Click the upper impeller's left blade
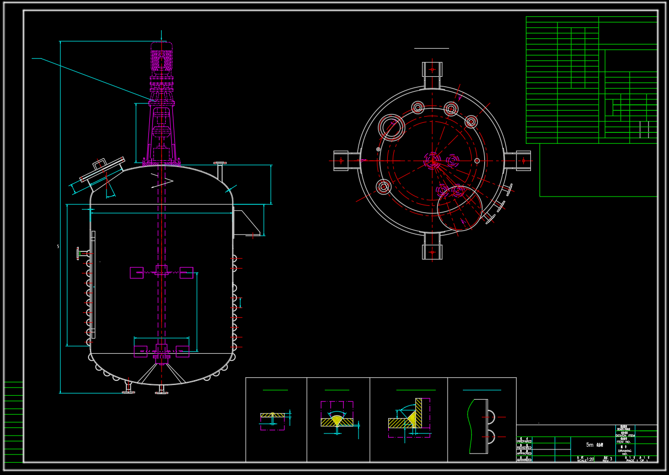This screenshot has height=475, width=669. pyautogui.click(x=137, y=273)
